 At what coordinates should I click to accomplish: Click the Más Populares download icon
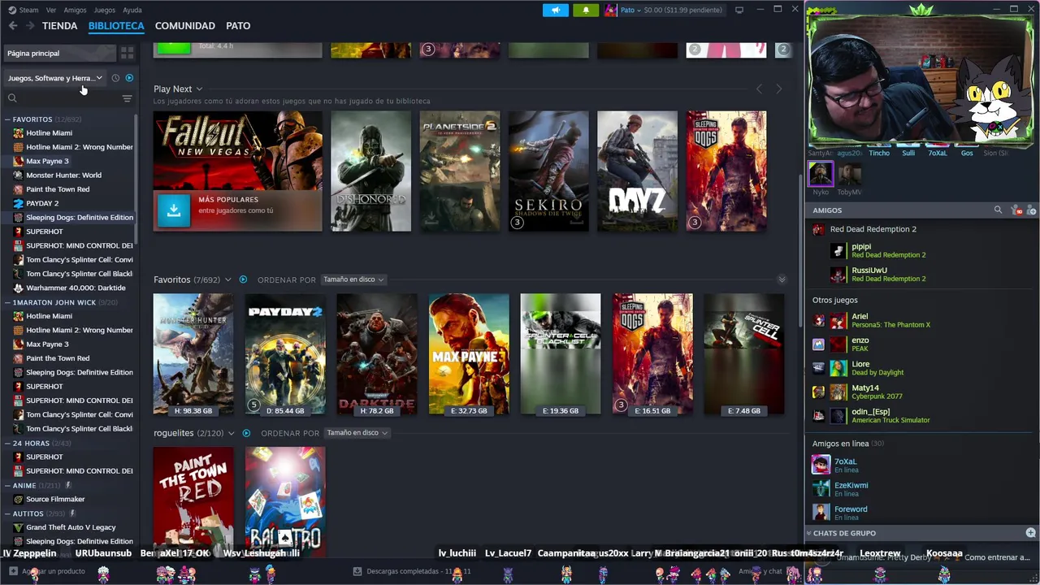(174, 210)
